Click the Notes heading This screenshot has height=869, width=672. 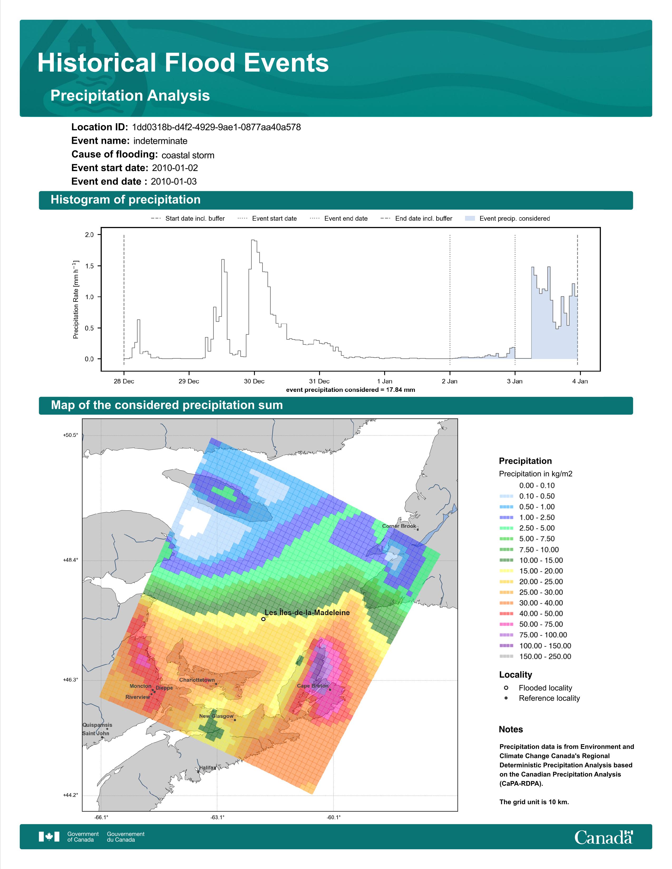coord(511,729)
